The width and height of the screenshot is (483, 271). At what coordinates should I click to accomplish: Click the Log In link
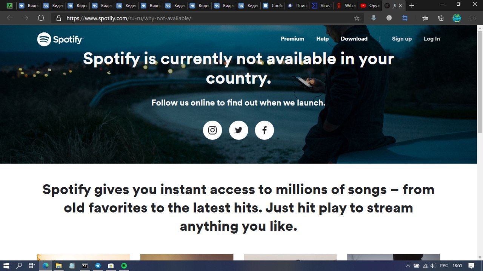click(x=432, y=39)
